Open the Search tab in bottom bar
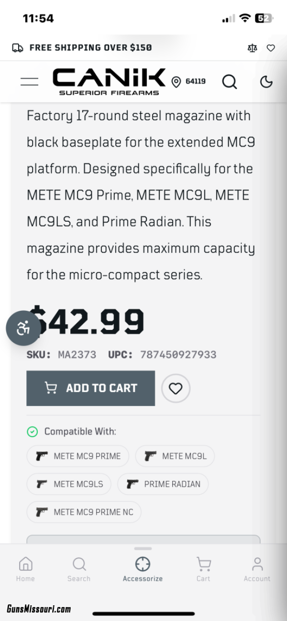287x621 pixels. (79, 569)
